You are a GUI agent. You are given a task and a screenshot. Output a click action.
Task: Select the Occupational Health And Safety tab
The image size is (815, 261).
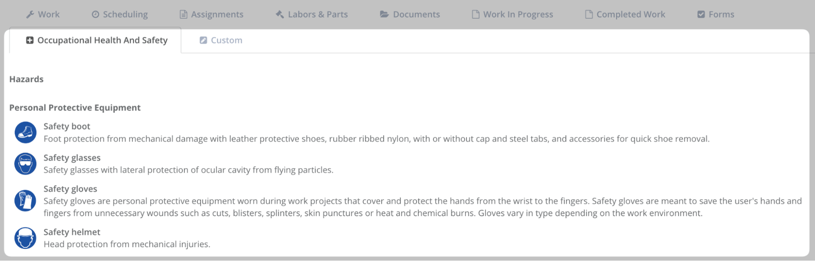click(x=102, y=40)
